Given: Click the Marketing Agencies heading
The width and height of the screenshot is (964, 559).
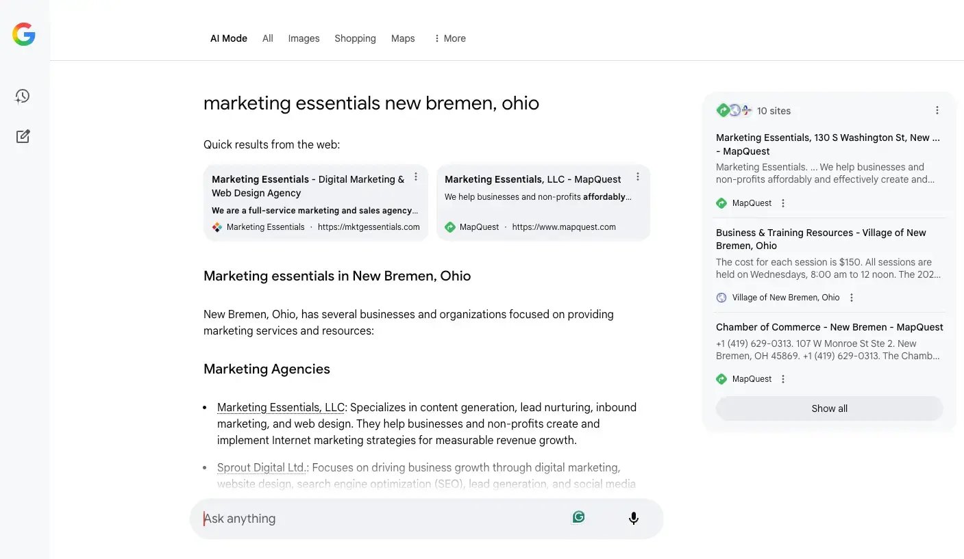Looking at the screenshot, I should pos(267,369).
